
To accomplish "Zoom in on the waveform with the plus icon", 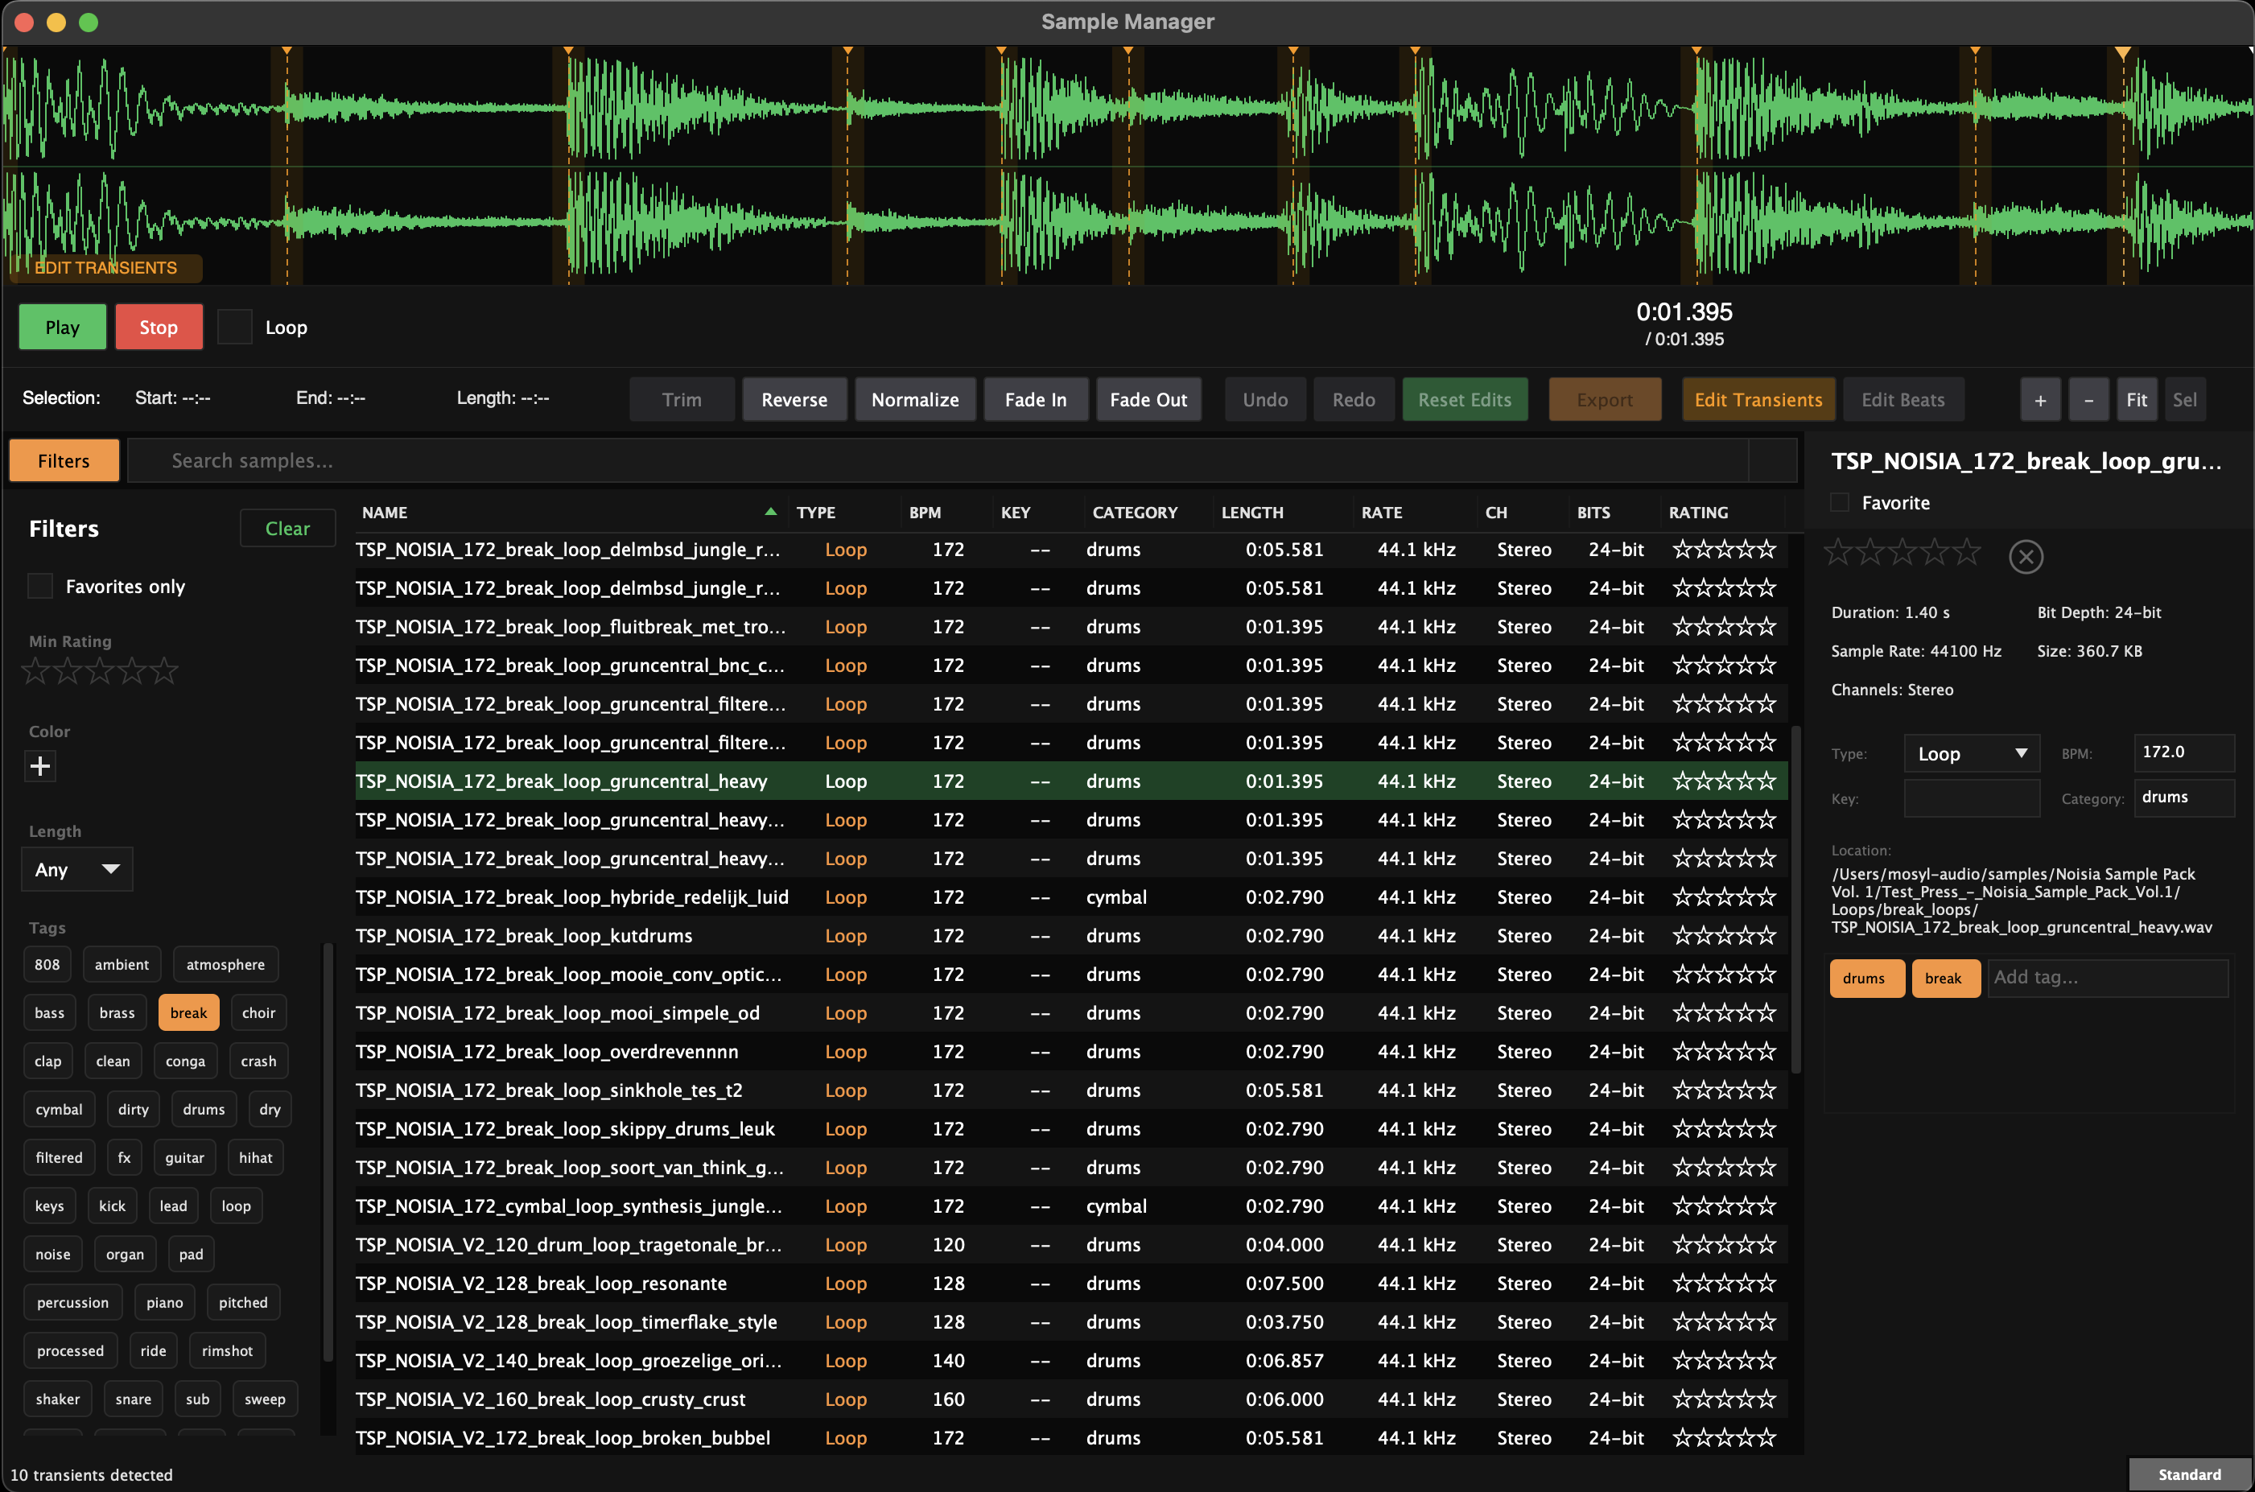I will point(2040,398).
